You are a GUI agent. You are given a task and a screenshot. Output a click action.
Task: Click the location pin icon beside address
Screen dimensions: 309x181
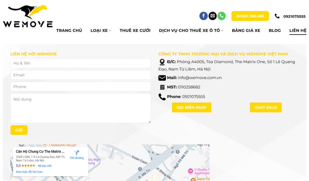point(162,62)
